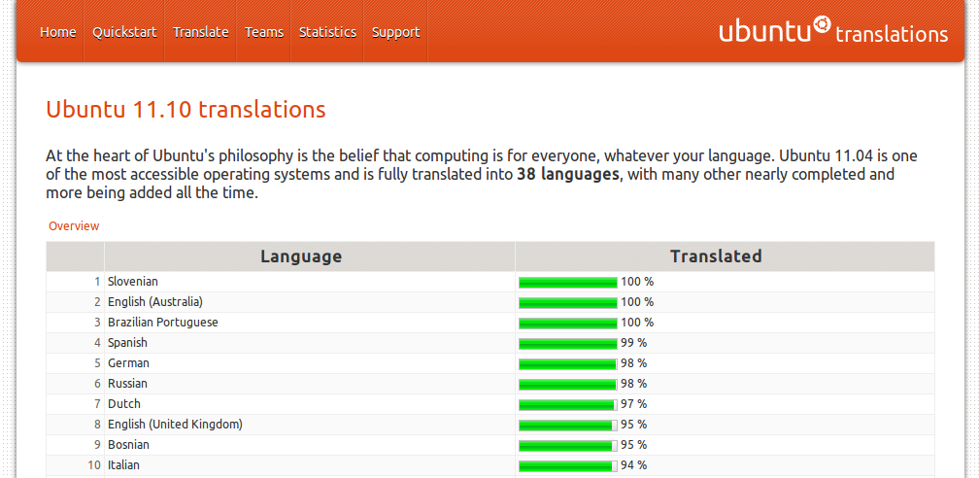
Task: Click the Language column header
Action: click(310, 256)
